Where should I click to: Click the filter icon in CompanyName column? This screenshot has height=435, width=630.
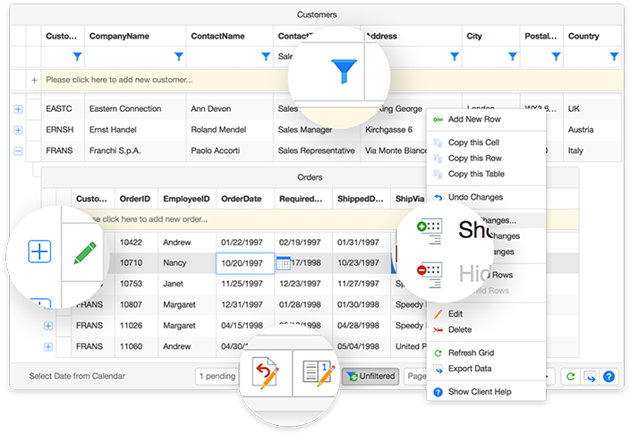pos(178,56)
